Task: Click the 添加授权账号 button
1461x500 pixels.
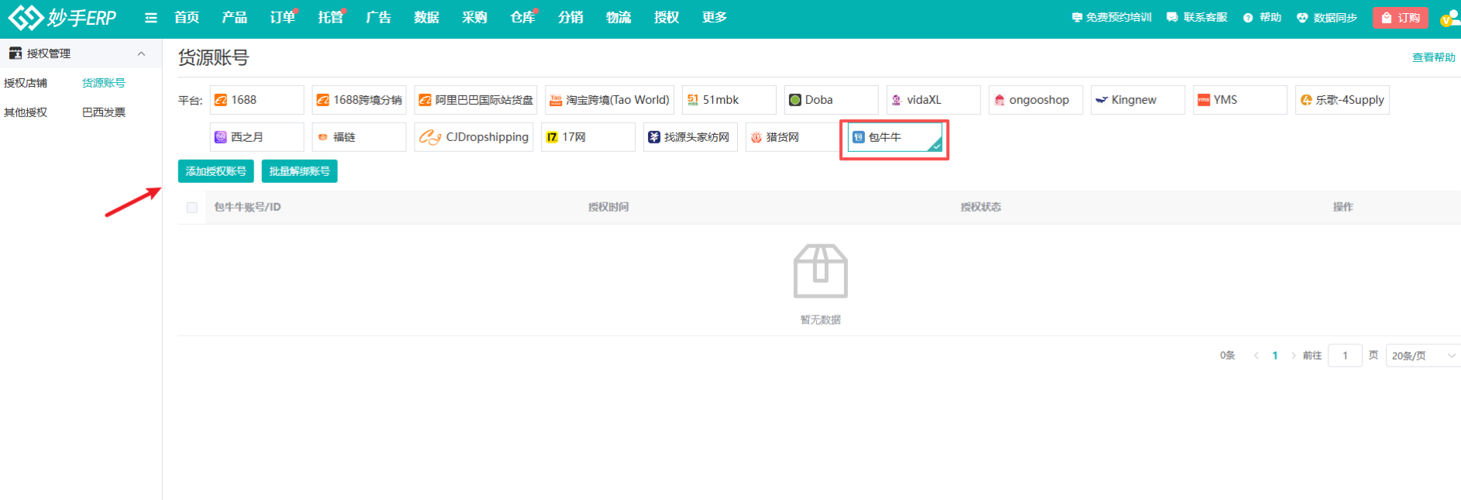Action: click(216, 171)
